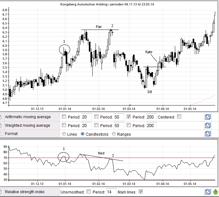This screenshot has height=197, width=219.
Task: Click the Relative strength index label
Action: [25, 192]
